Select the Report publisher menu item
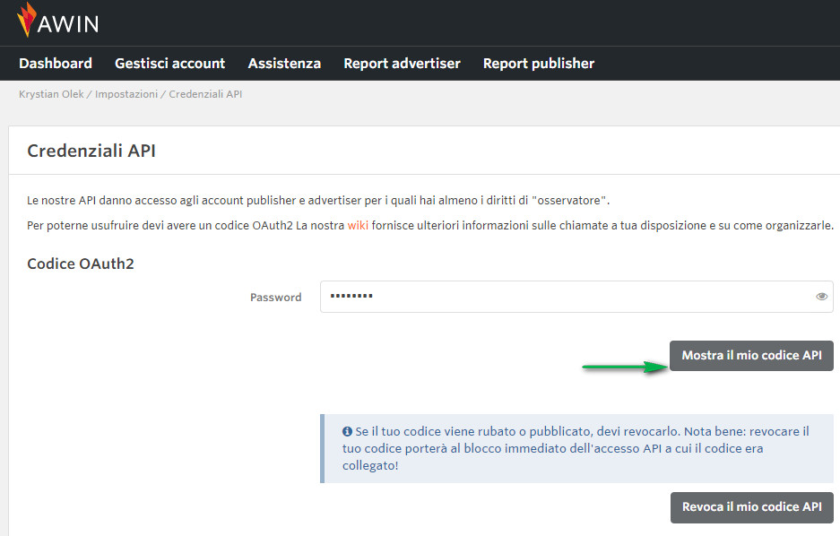This screenshot has height=536, width=840. (x=538, y=64)
